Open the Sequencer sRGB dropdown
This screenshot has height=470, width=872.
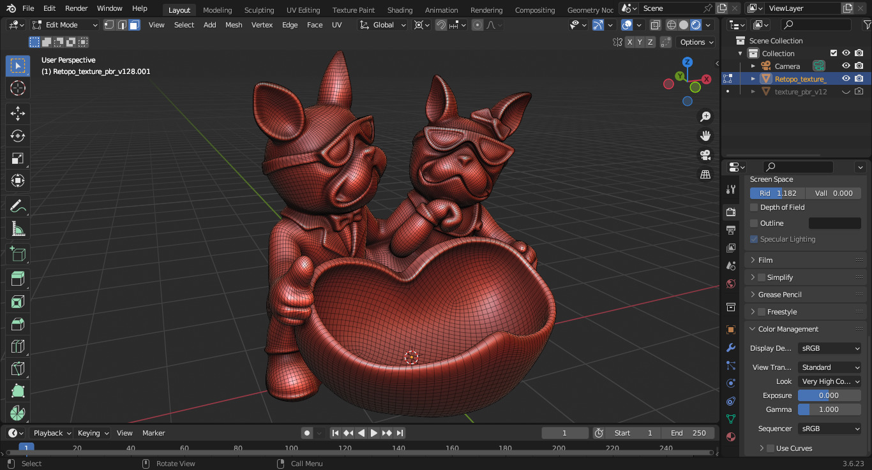(830, 429)
